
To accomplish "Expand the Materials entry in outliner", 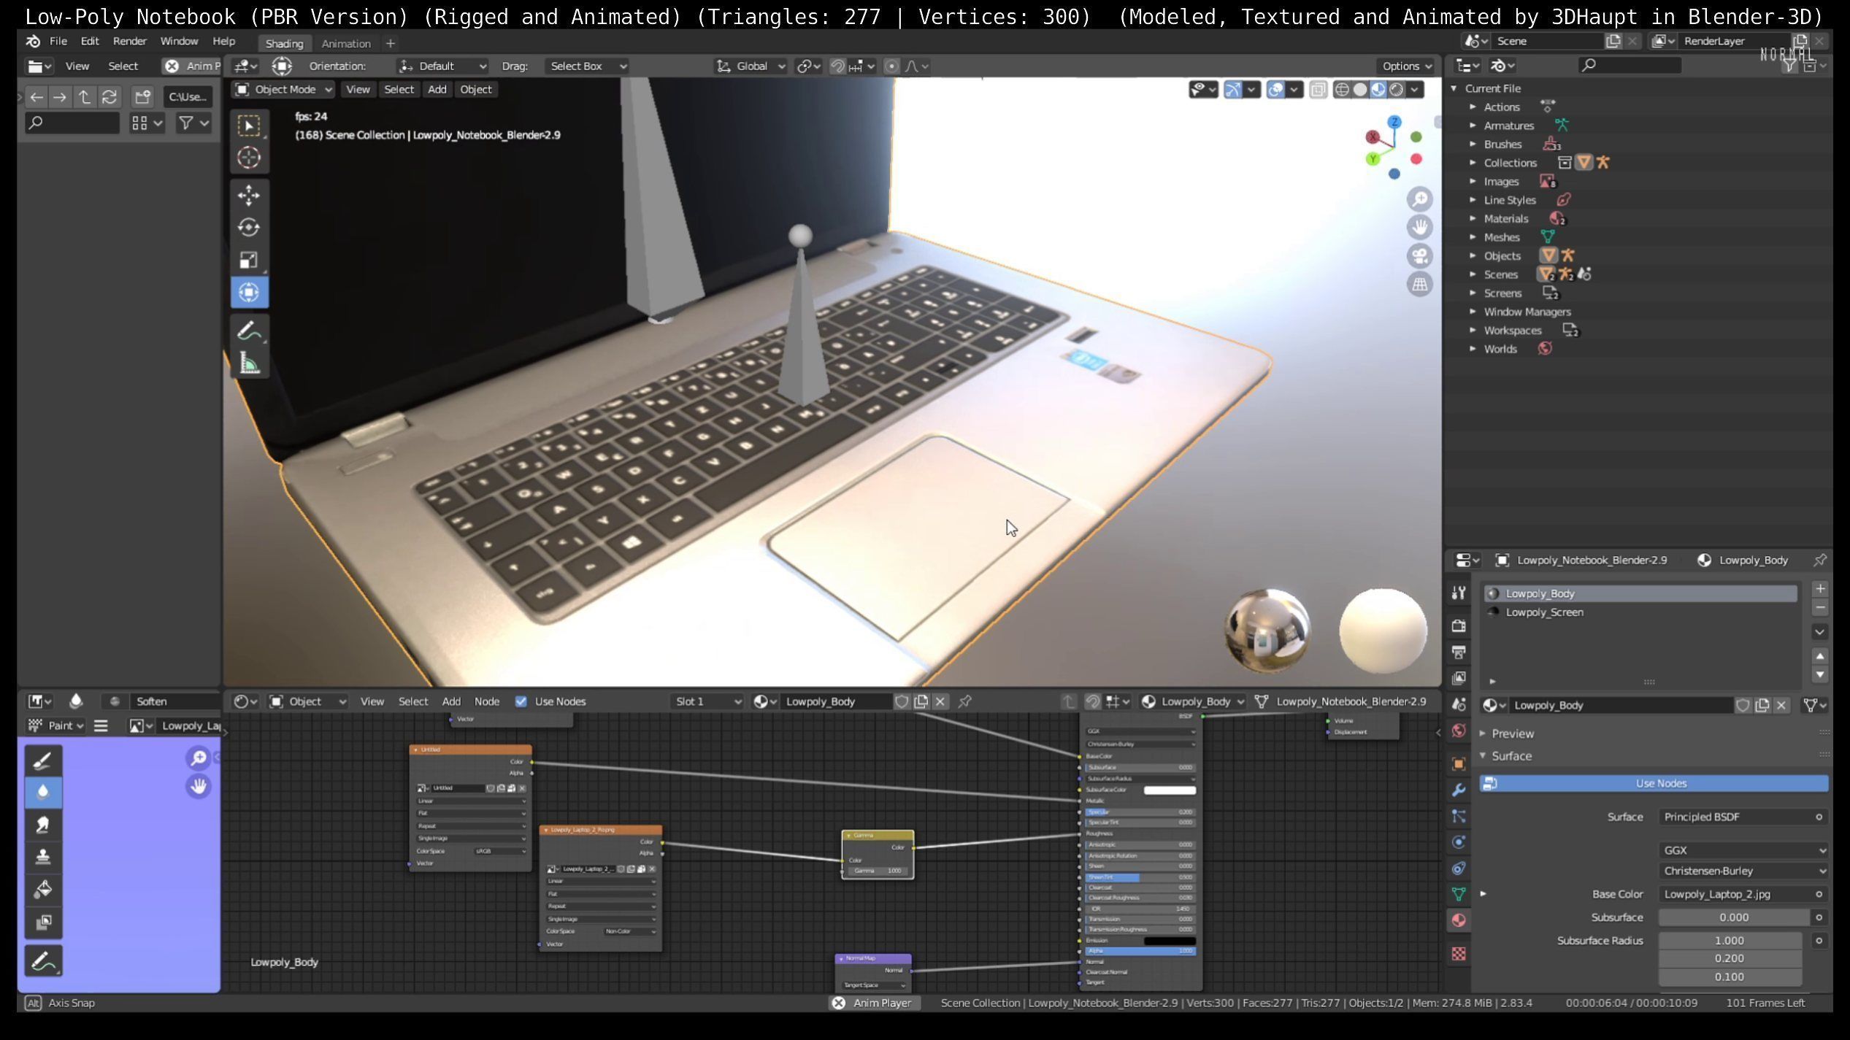I will pyautogui.click(x=1473, y=219).
